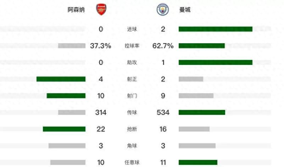Click the Manchester City club crest icon
Viewport: 284px width, 167px height.
(x=163, y=10)
